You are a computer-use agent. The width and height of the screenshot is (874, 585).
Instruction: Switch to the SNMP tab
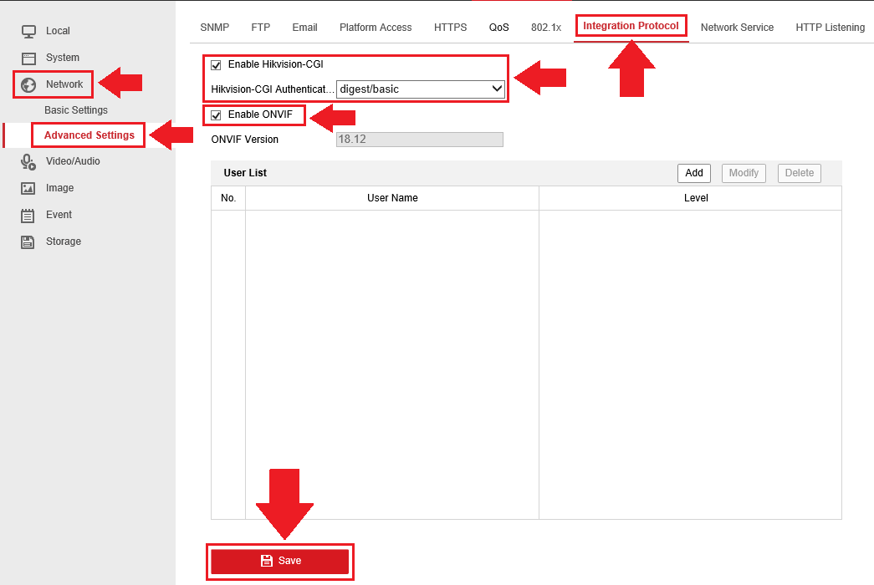tap(214, 28)
